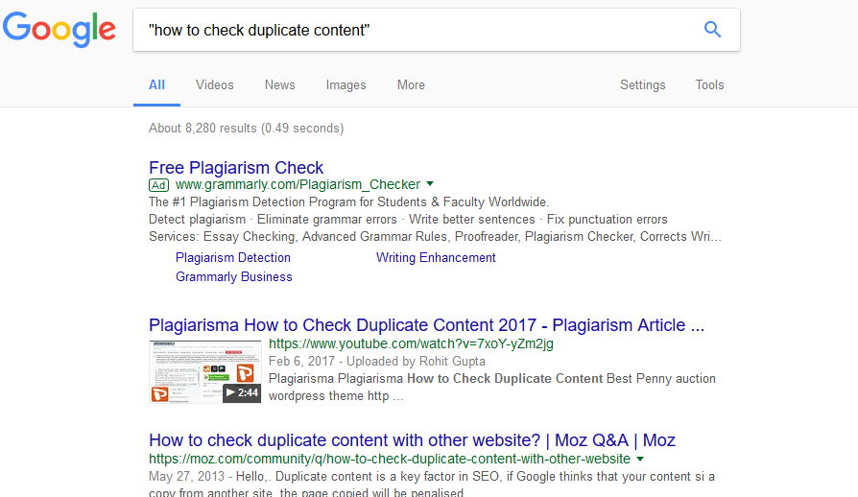Open the search Tools menu
The height and width of the screenshot is (497, 858).
[709, 84]
